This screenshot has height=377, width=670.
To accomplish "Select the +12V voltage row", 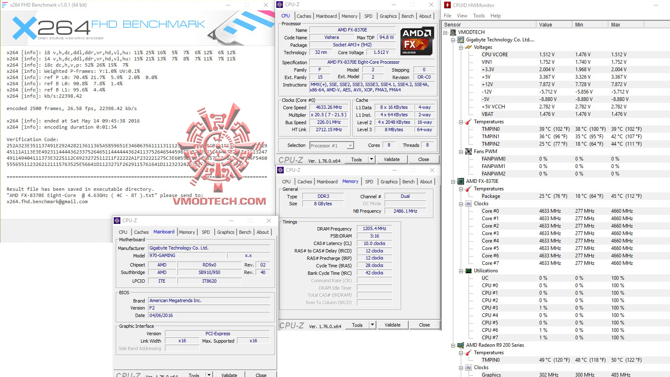I will coord(556,84).
